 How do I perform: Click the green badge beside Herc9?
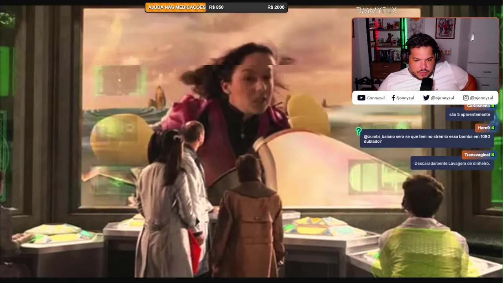[493, 128]
